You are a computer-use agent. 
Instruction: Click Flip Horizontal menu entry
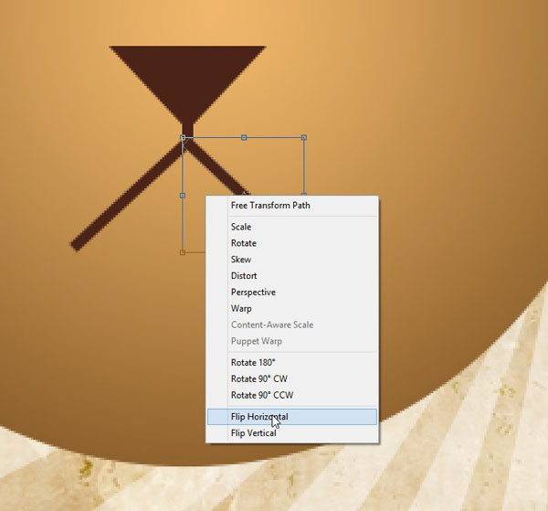(x=292, y=417)
